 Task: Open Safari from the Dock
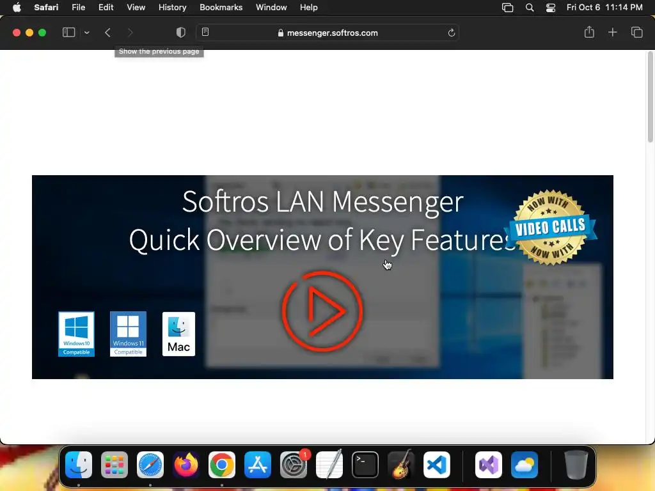pos(150,465)
